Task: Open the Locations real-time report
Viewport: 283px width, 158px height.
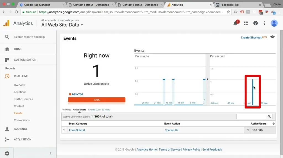Action: click(x=20, y=92)
